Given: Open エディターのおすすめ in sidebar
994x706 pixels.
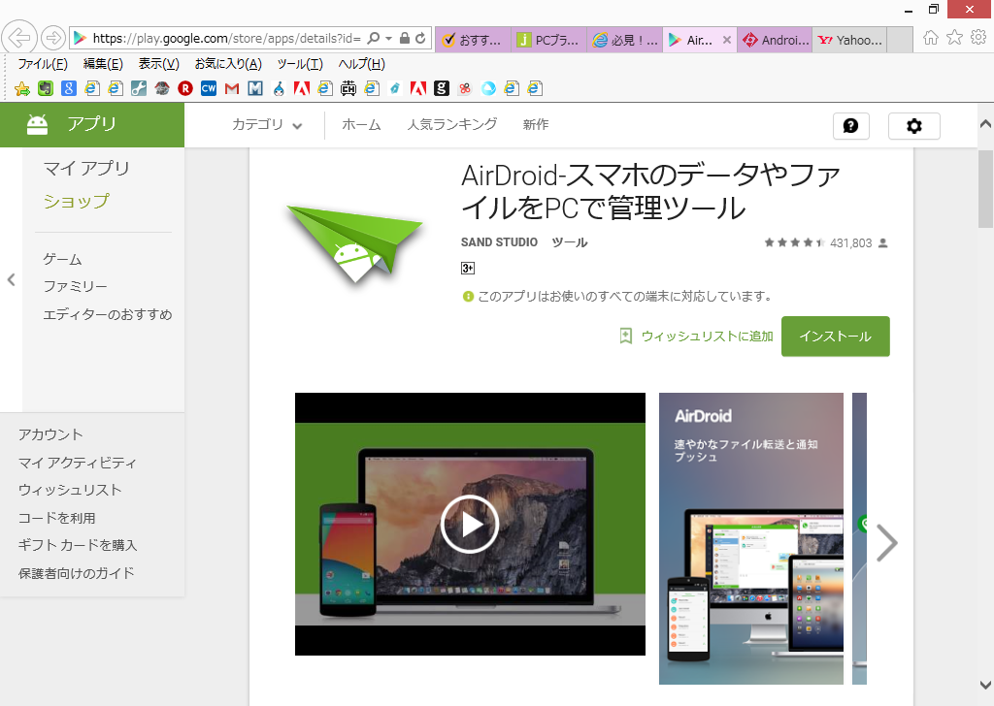Looking at the screenshot, I should pos(107,314).
